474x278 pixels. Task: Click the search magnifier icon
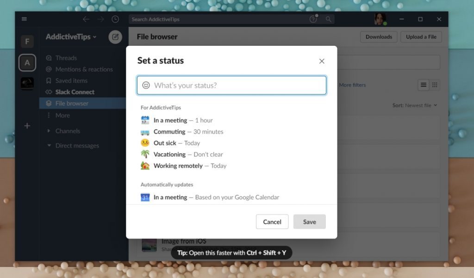pos(328,19)
